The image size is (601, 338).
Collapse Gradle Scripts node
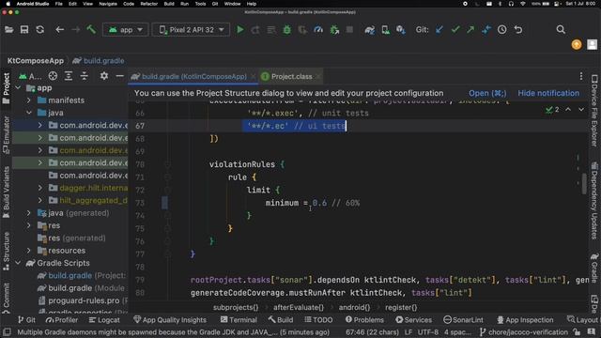tap(18, 263)
